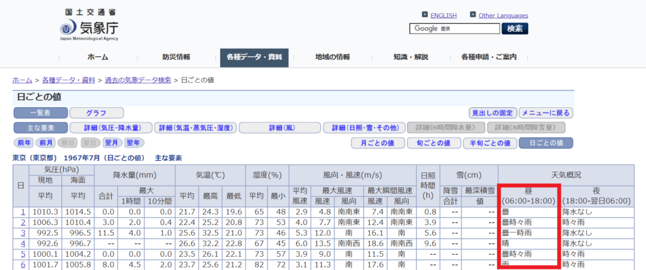Jump to next month with 翌月

111,143
